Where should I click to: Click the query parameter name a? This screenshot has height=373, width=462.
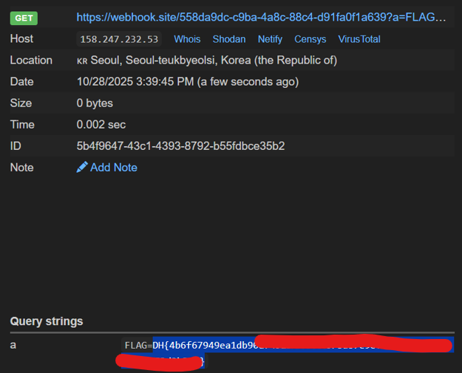(13, 345)
